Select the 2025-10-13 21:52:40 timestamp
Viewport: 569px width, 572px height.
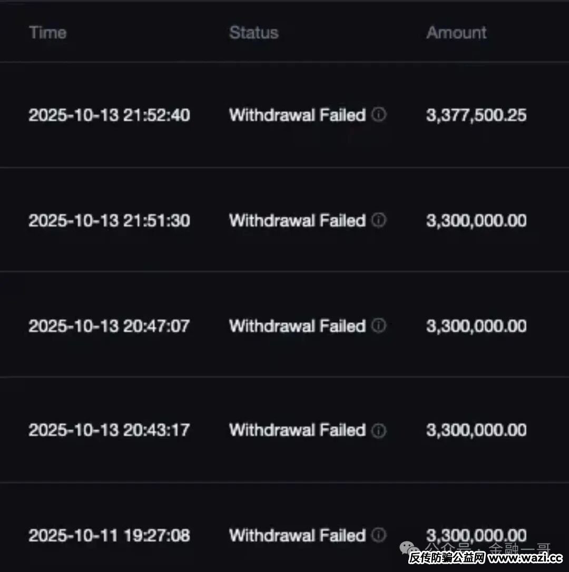109,115
